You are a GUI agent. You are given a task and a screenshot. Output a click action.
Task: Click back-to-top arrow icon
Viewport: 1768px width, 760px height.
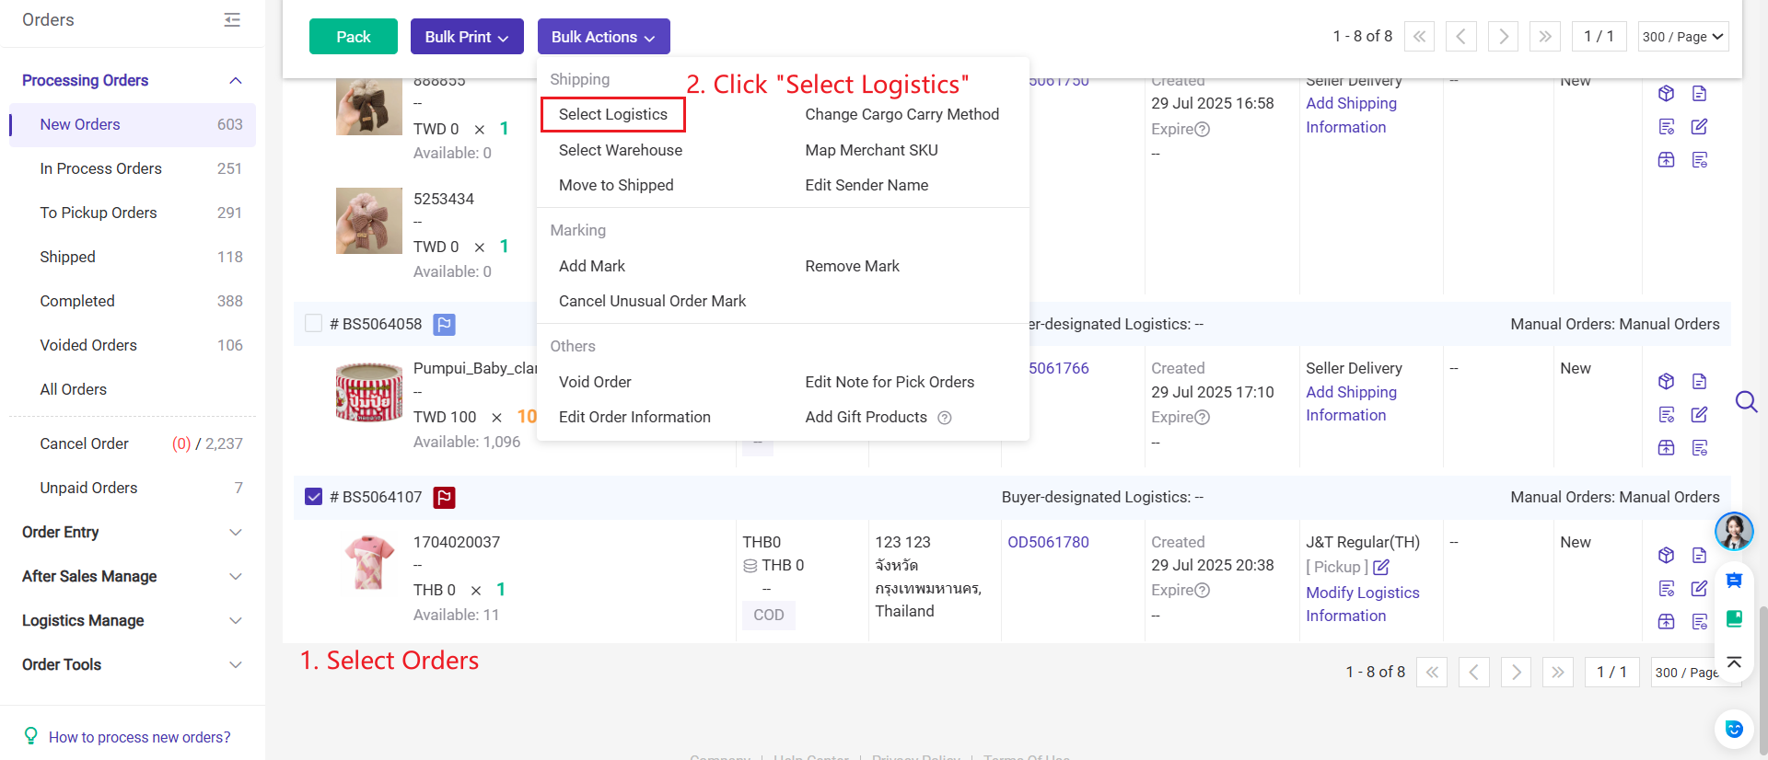coord(1734,662)
